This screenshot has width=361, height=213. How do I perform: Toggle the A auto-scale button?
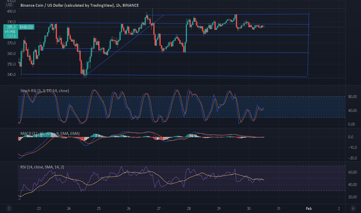353,208
